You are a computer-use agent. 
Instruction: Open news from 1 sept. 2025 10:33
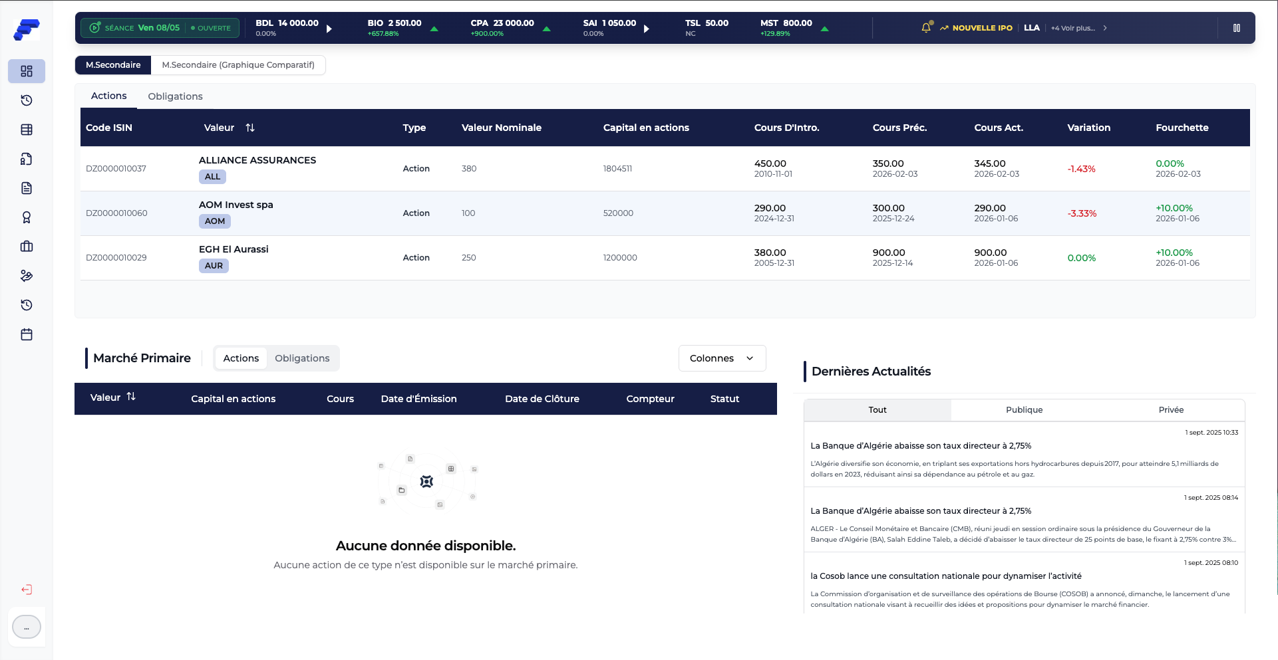(1025, 455)
